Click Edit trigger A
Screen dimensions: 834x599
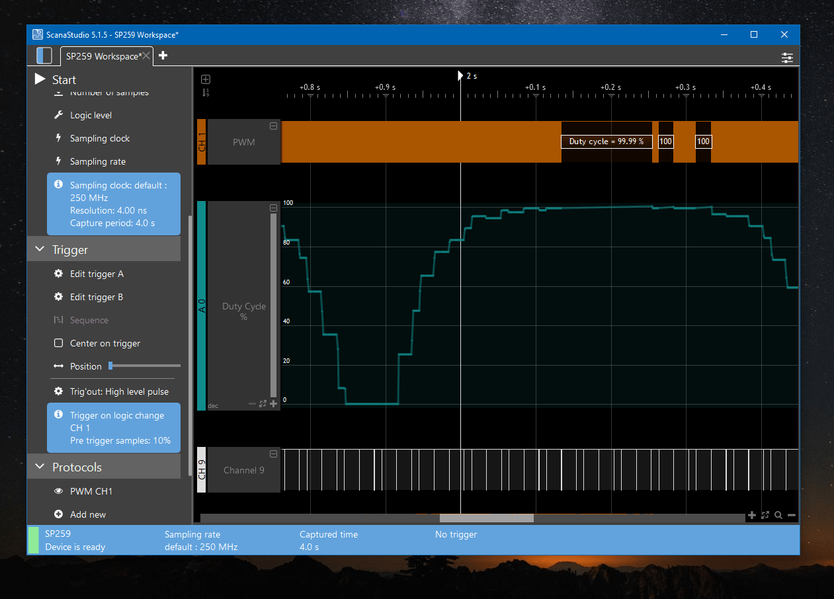(x=97, y=274)
